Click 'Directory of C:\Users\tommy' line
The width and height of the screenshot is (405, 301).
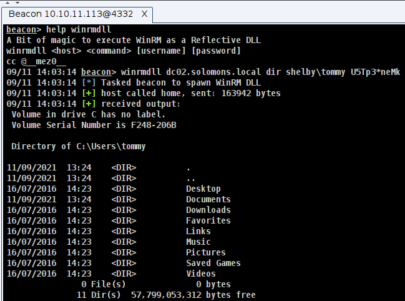[78, 146]
